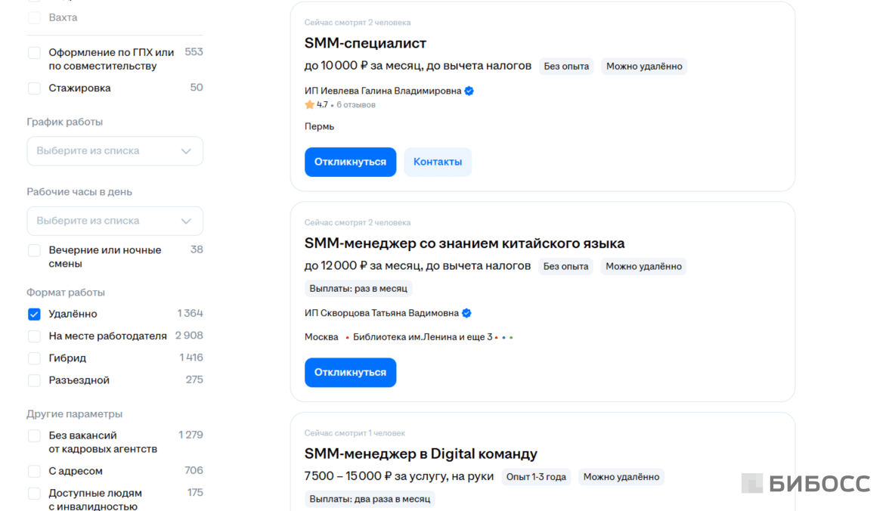This screenshot has width=892, height=511.
Task: Click verified badge beside ИП Скворцова Татьяна
Action: [x=466, y=312]
